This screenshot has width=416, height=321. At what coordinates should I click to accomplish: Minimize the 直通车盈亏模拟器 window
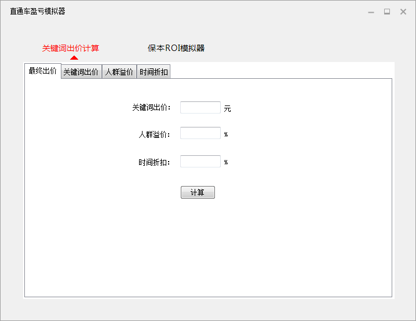pyautogui.click(x=371, y=12)
